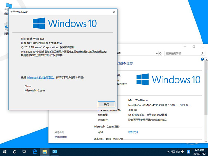Click MicroWin10.com in the About dialog
The width and height of the screenshot is (208, 156).
pyautogui.click(x=35, y=91)
